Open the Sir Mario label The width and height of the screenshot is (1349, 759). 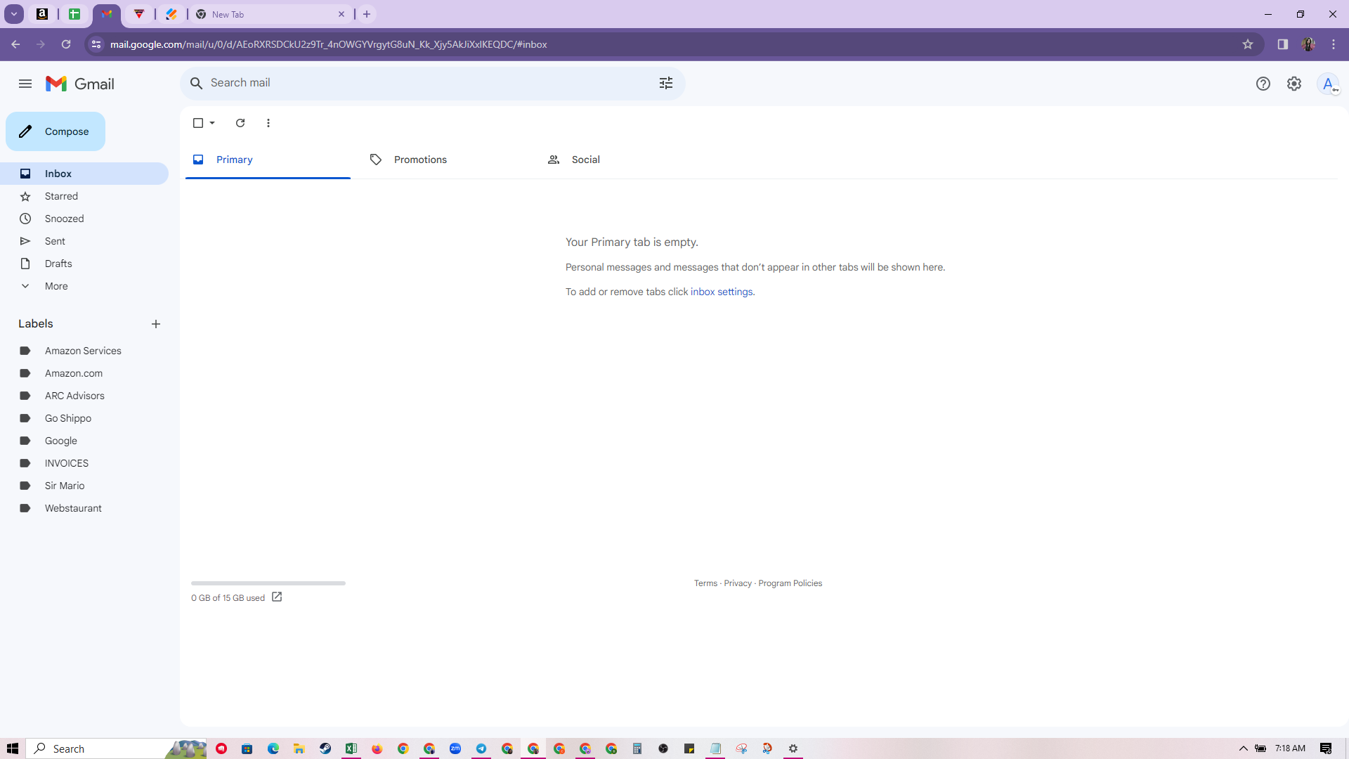[84, 486]
